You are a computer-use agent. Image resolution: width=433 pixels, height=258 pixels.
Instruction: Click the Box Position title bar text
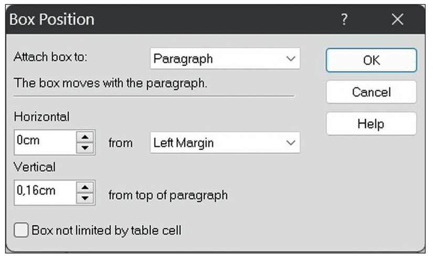pos(50,20)
